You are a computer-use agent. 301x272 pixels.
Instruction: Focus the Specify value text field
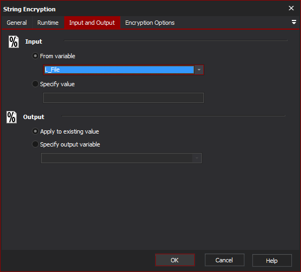point(124,98)
